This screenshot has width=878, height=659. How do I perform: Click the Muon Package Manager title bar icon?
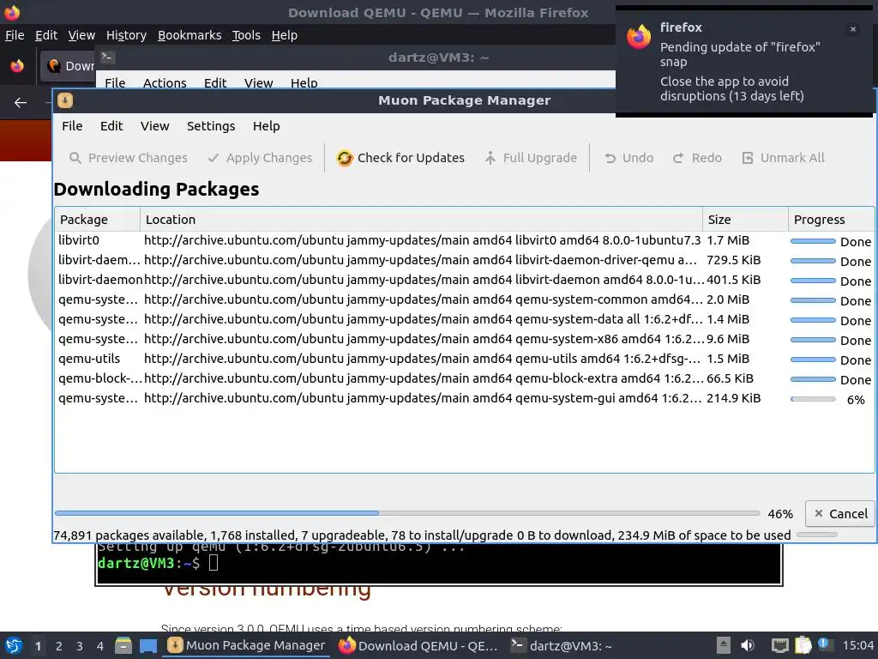(65, 100)
